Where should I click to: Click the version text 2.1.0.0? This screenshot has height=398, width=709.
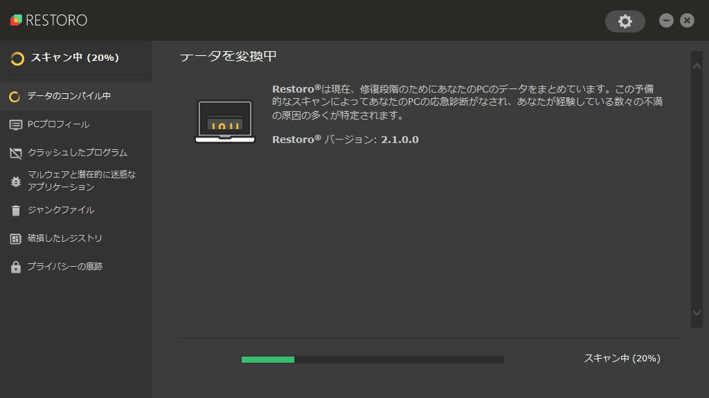(x=400, y=140)
